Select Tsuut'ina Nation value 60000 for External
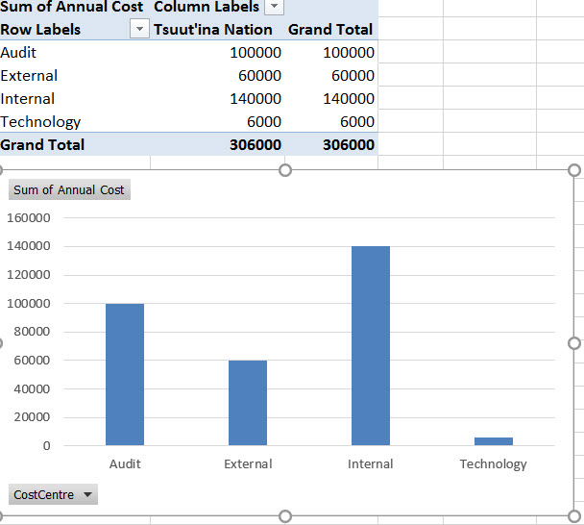This screenshot has height=525, width=584. point(217,75)
